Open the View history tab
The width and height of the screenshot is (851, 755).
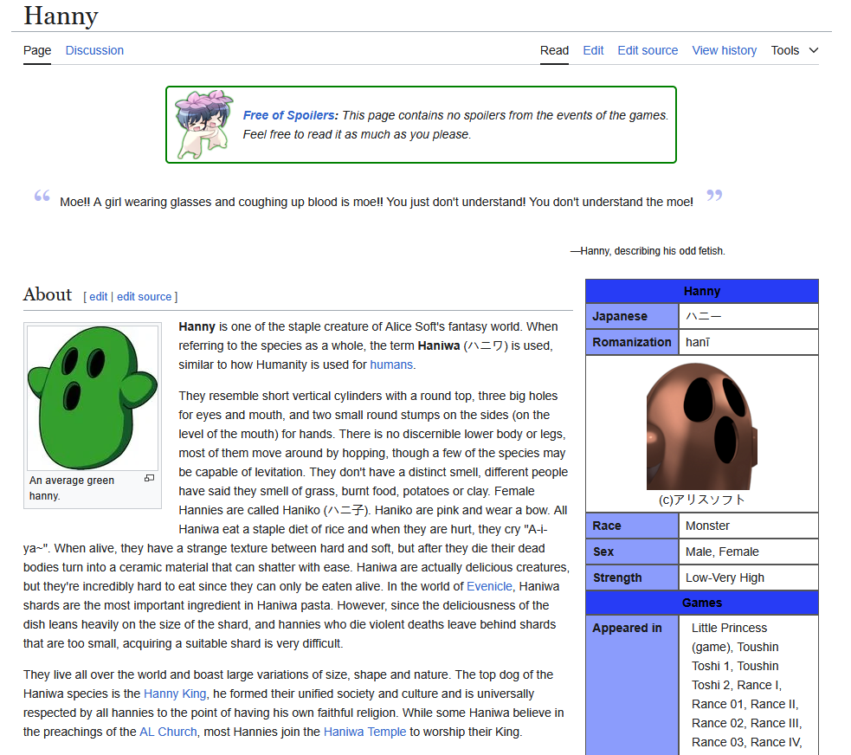pos(724,50)
